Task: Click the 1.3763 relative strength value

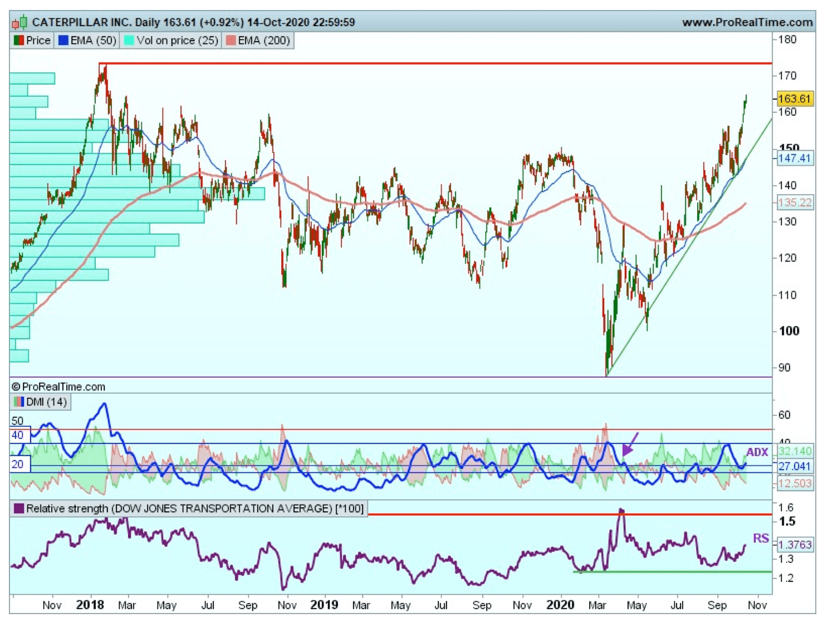Action: click(795, 545)
